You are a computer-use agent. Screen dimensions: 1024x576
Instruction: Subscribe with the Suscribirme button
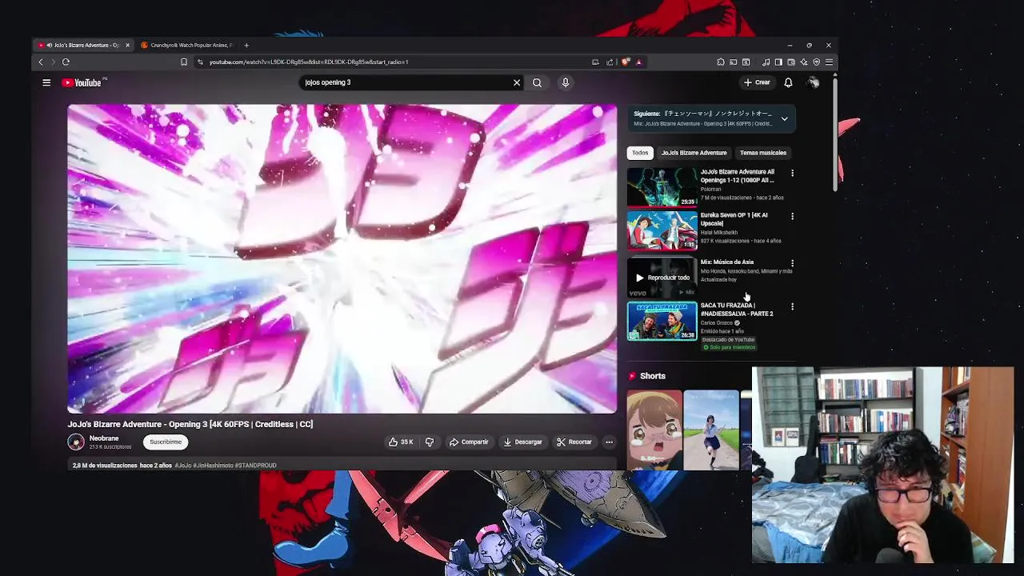[166, 442]
